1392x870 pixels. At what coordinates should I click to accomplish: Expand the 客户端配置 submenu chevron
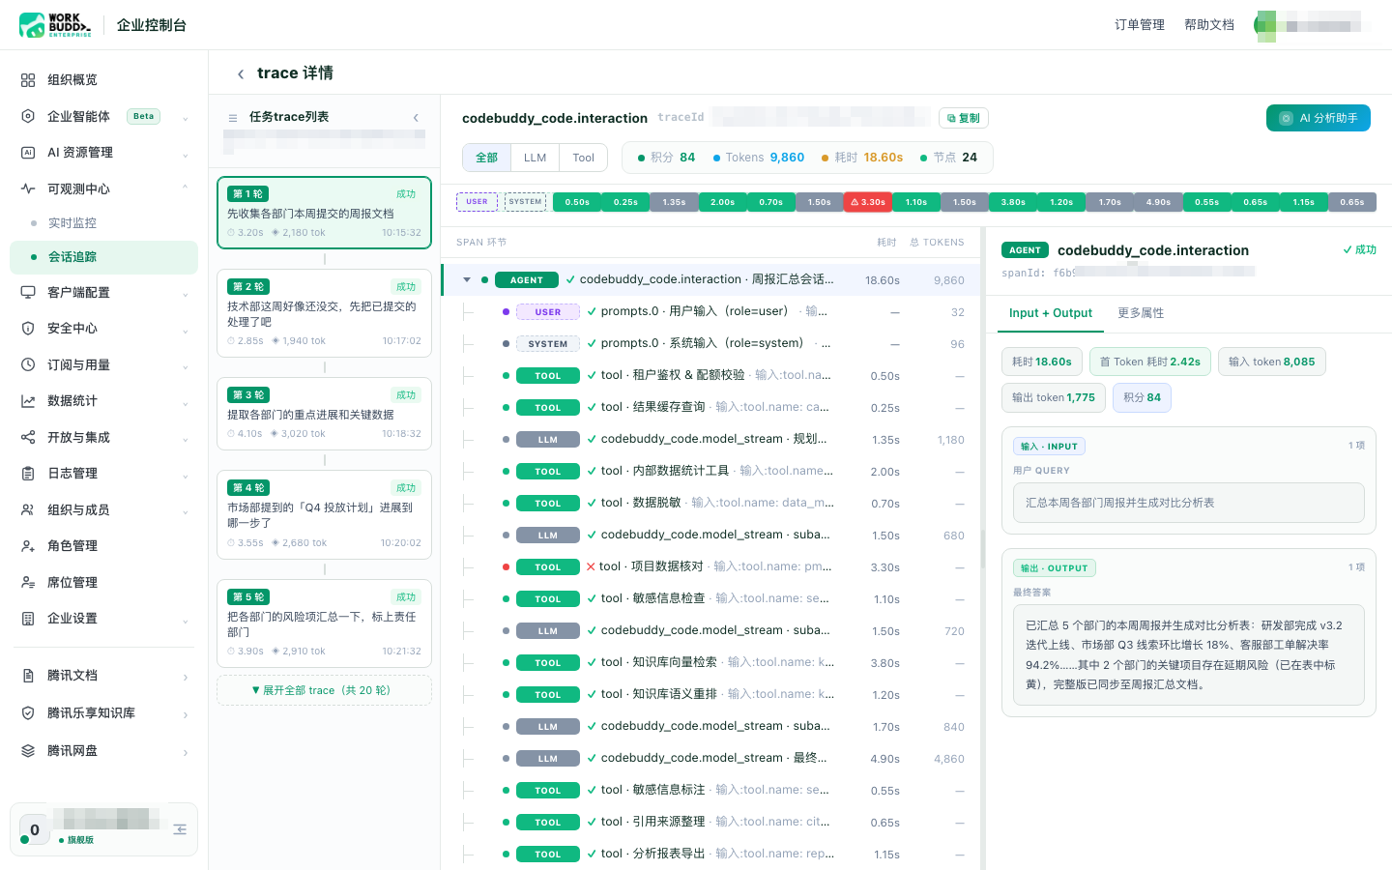pyautogui.click(x=185, y=294)
